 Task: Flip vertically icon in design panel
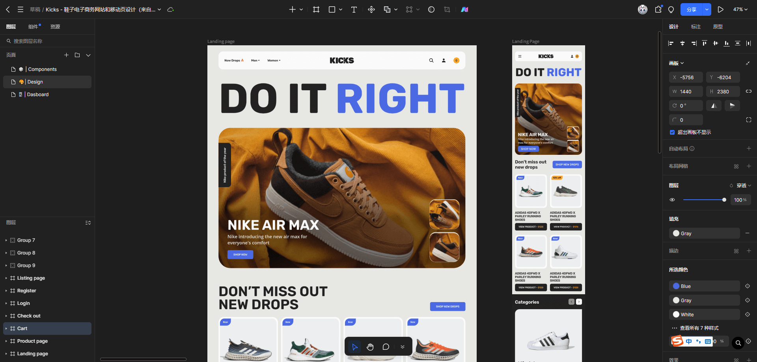[732, 106]
